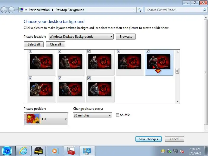Click the search magnifier icon
The height and width of the screenshot is (156, 208).
coord(204,10)
